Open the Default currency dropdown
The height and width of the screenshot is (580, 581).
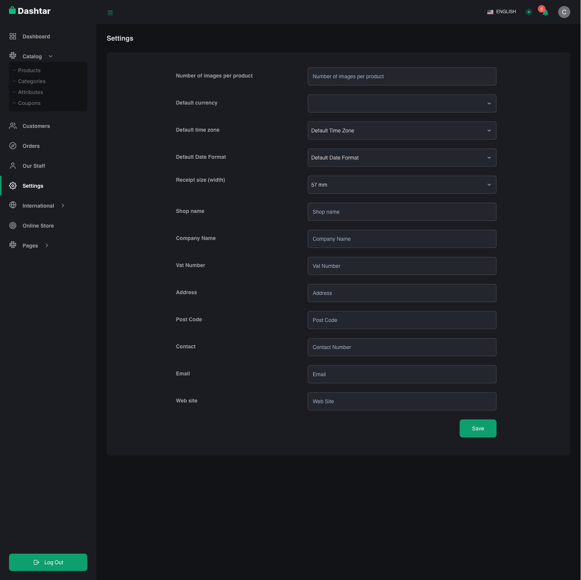(x=402, y=103)
